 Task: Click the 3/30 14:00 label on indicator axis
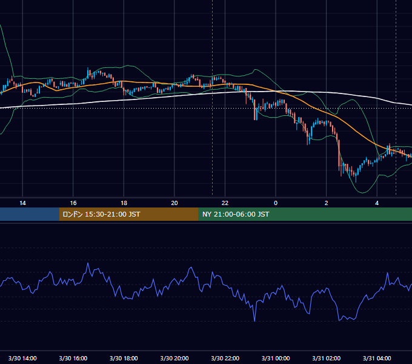[x=22, y=358]
